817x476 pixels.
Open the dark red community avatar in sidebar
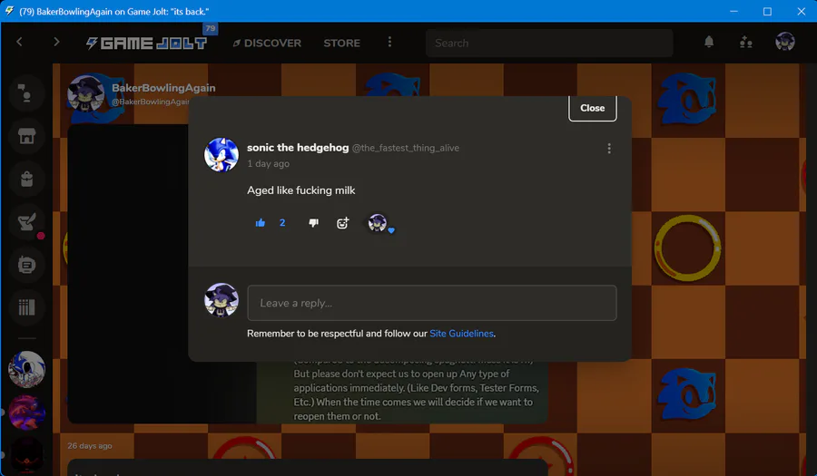click(x=26, y=455)
